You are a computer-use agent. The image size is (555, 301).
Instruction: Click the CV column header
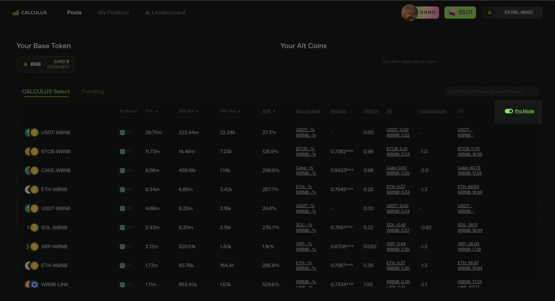point(461,111)
